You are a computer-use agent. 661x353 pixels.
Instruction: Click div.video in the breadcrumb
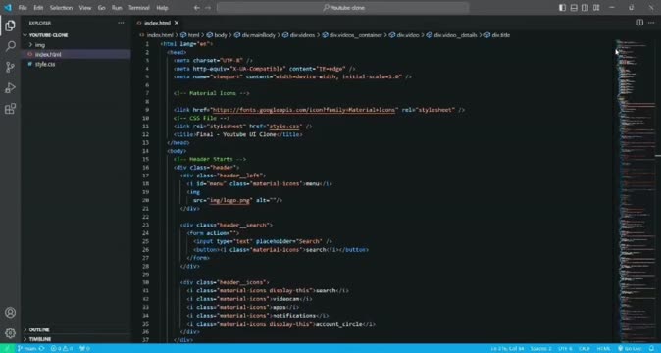408,35
